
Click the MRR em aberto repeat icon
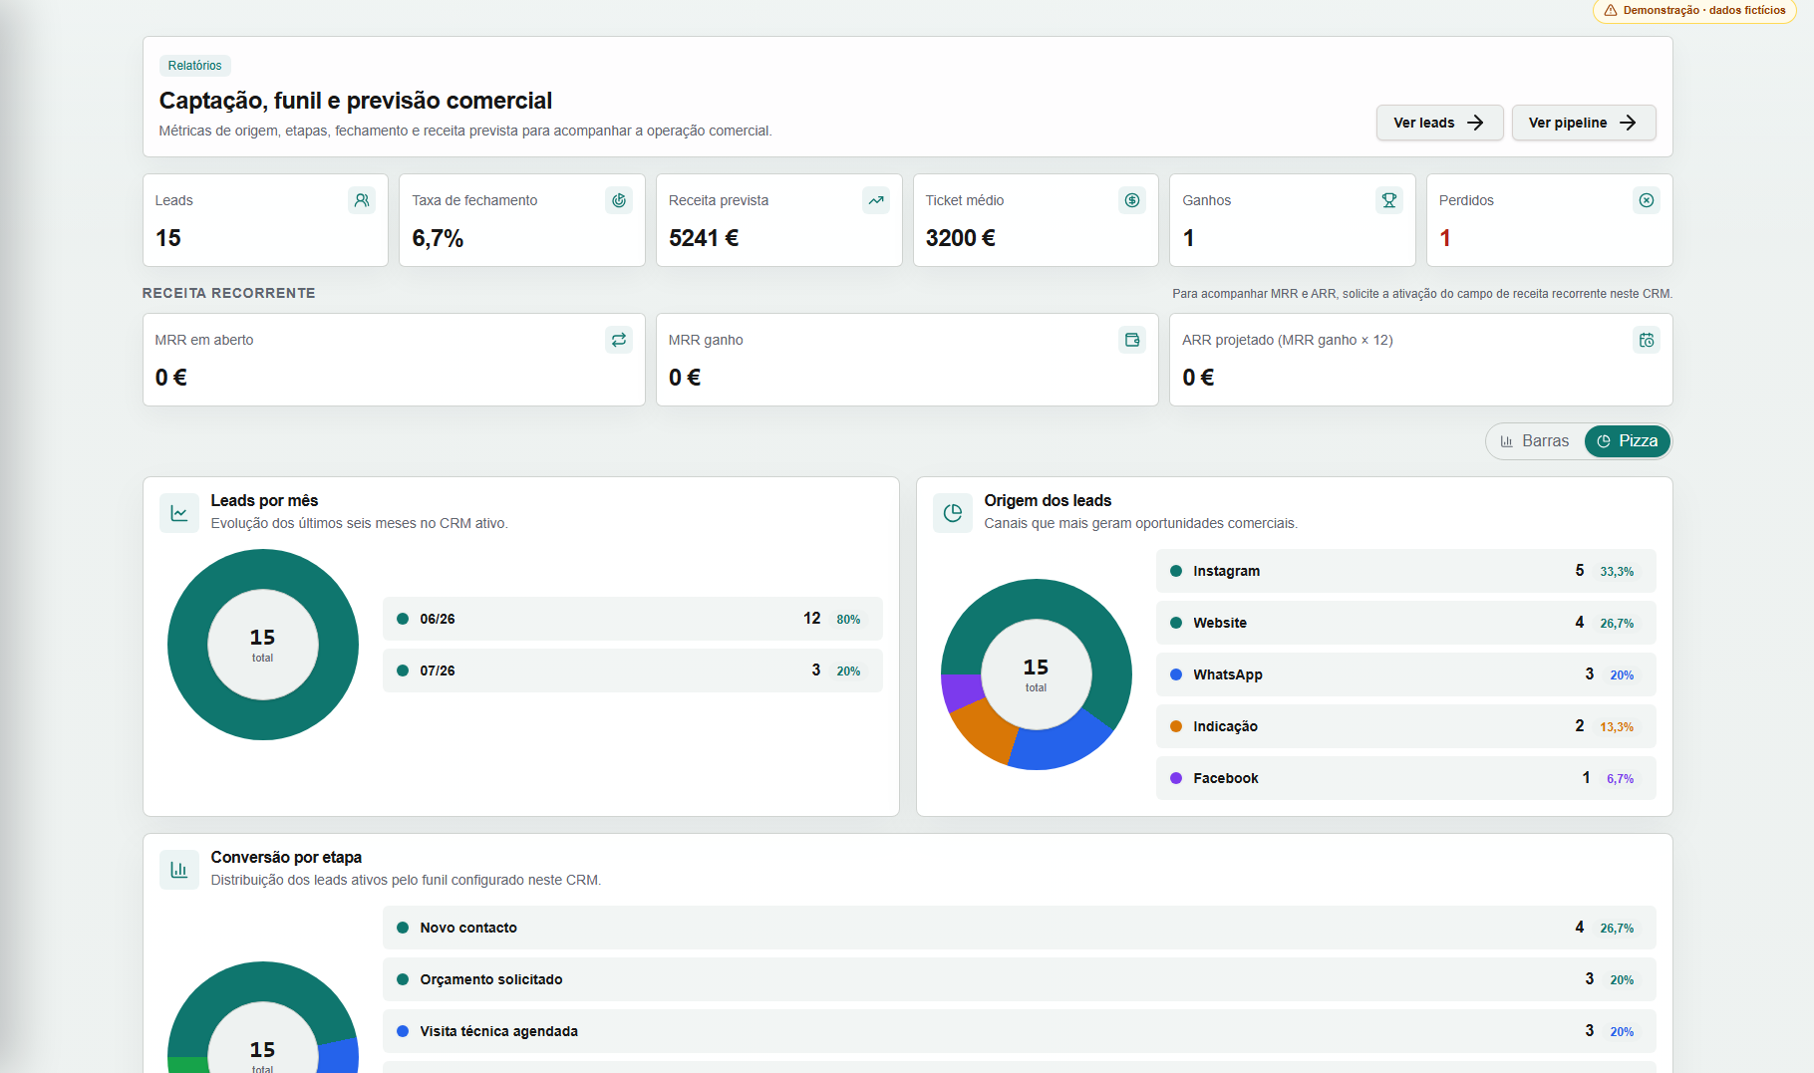point(619,340)
